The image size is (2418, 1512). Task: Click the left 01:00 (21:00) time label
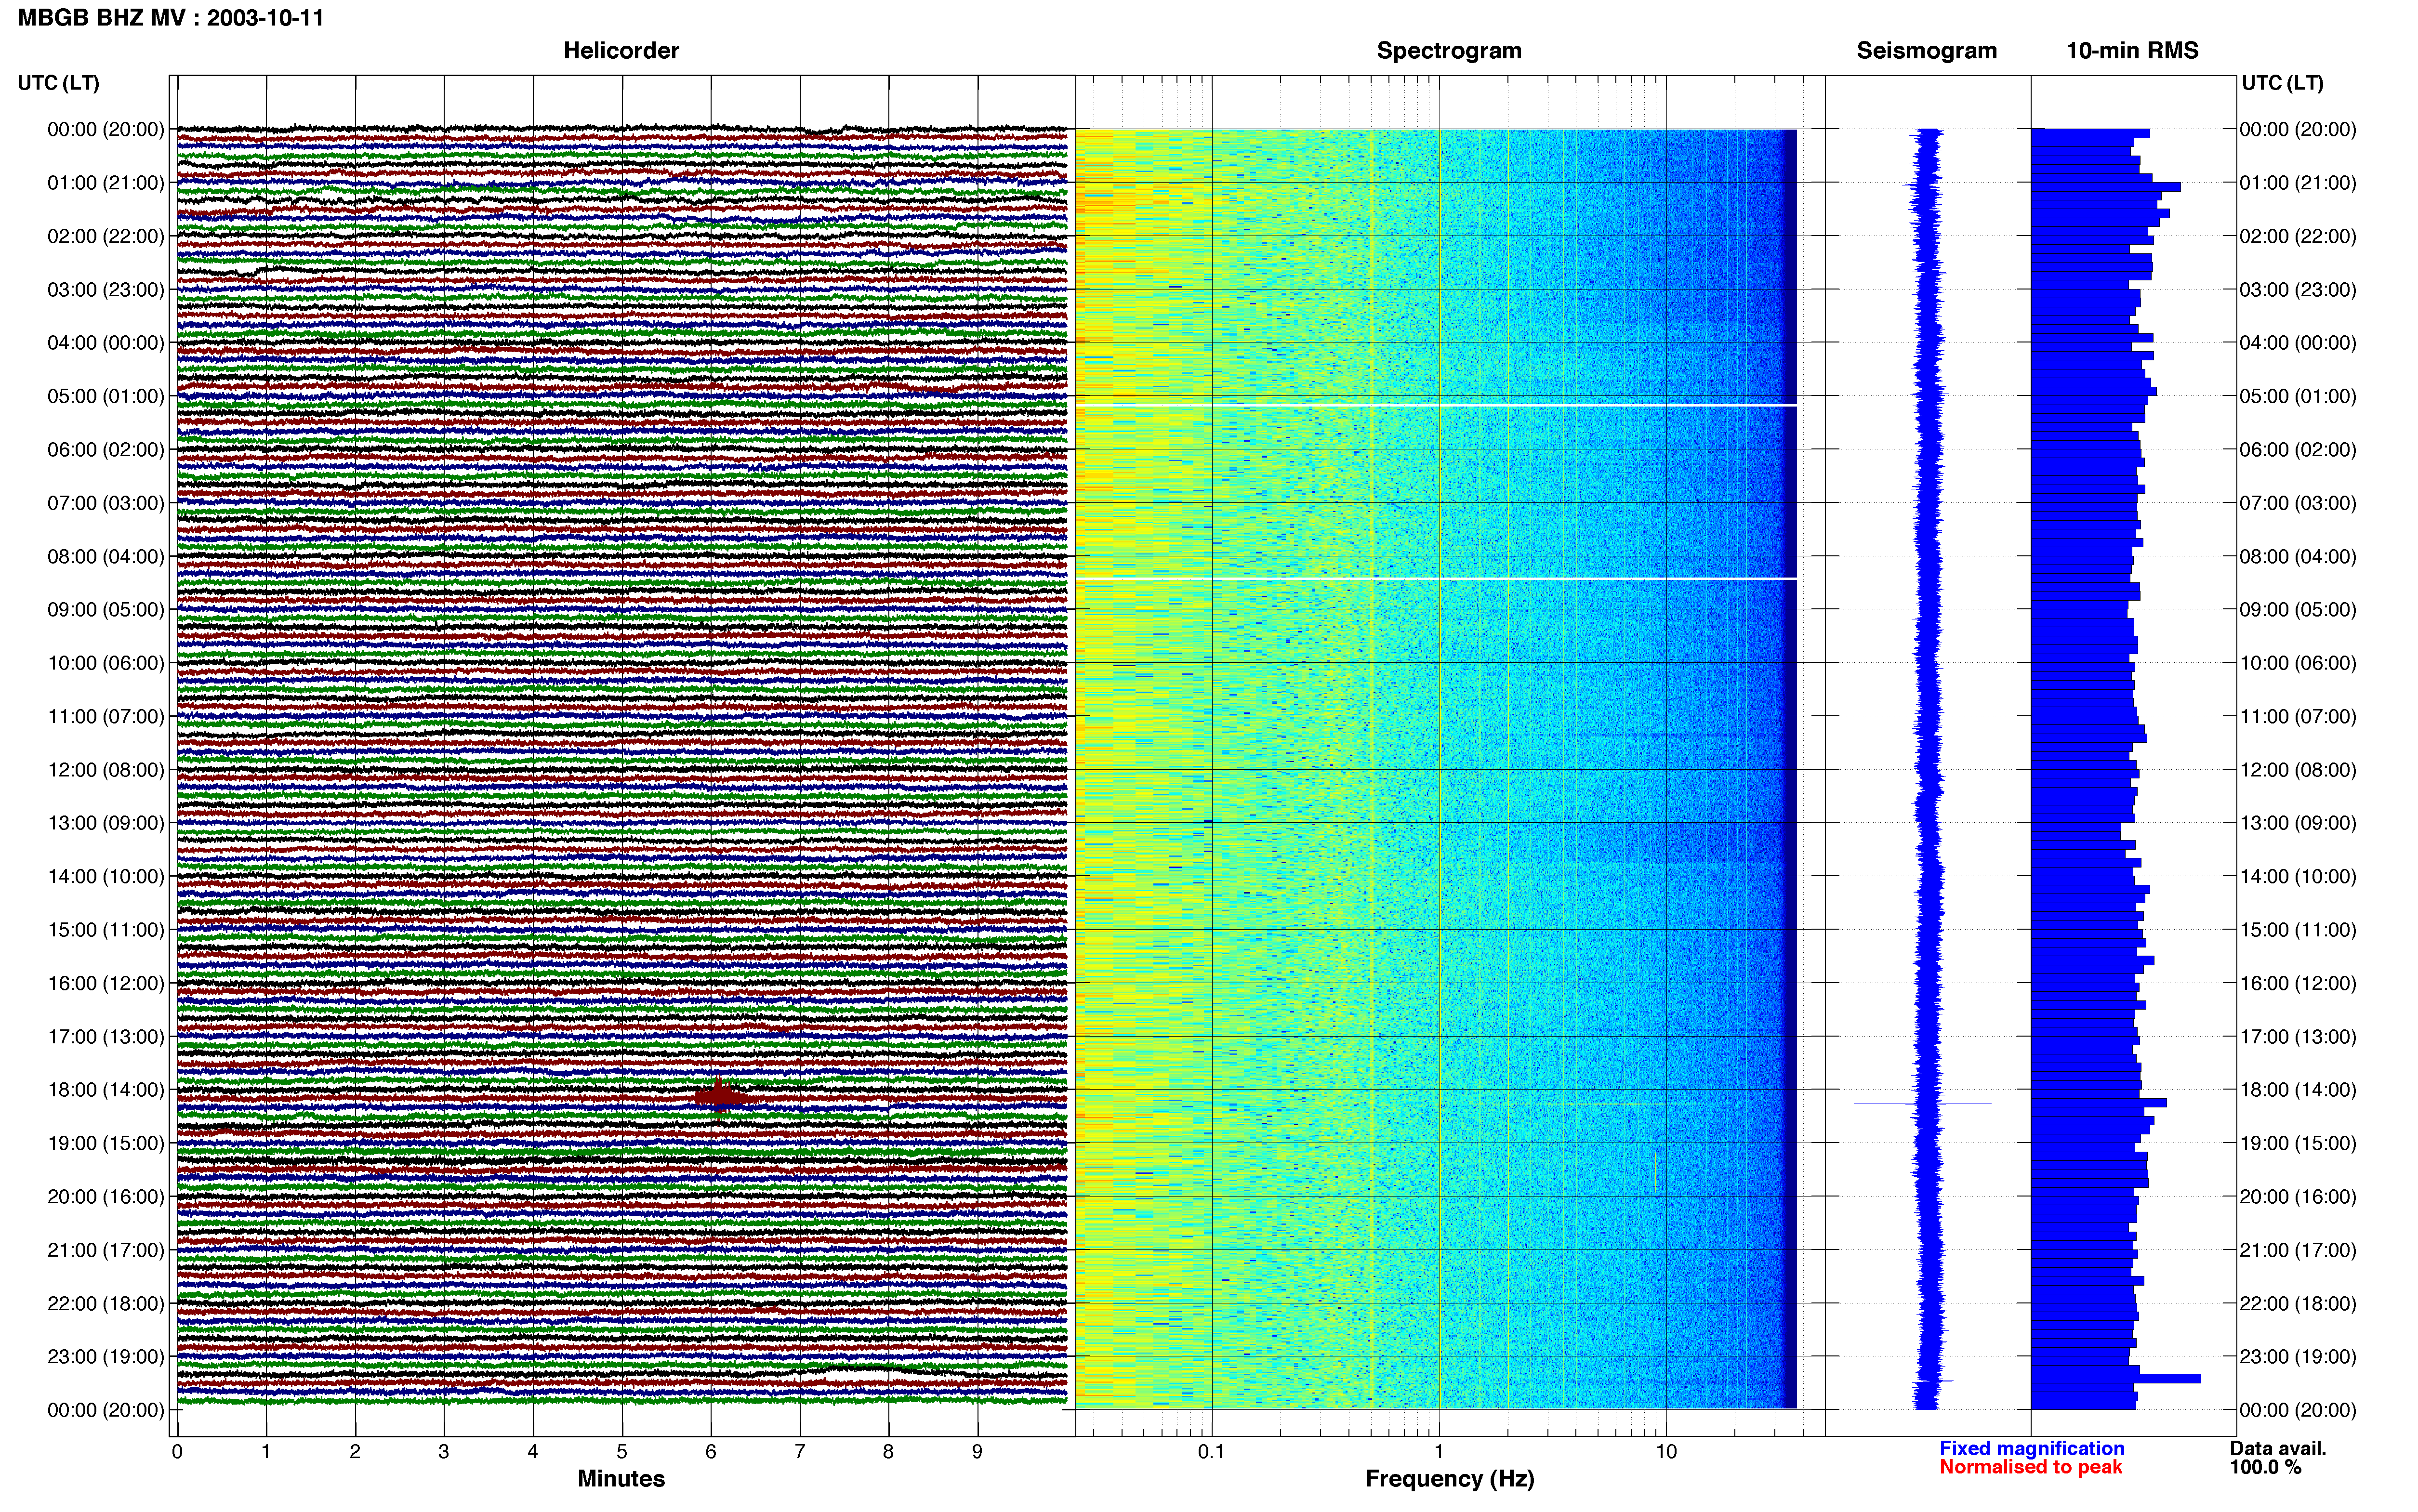point(106,183)
